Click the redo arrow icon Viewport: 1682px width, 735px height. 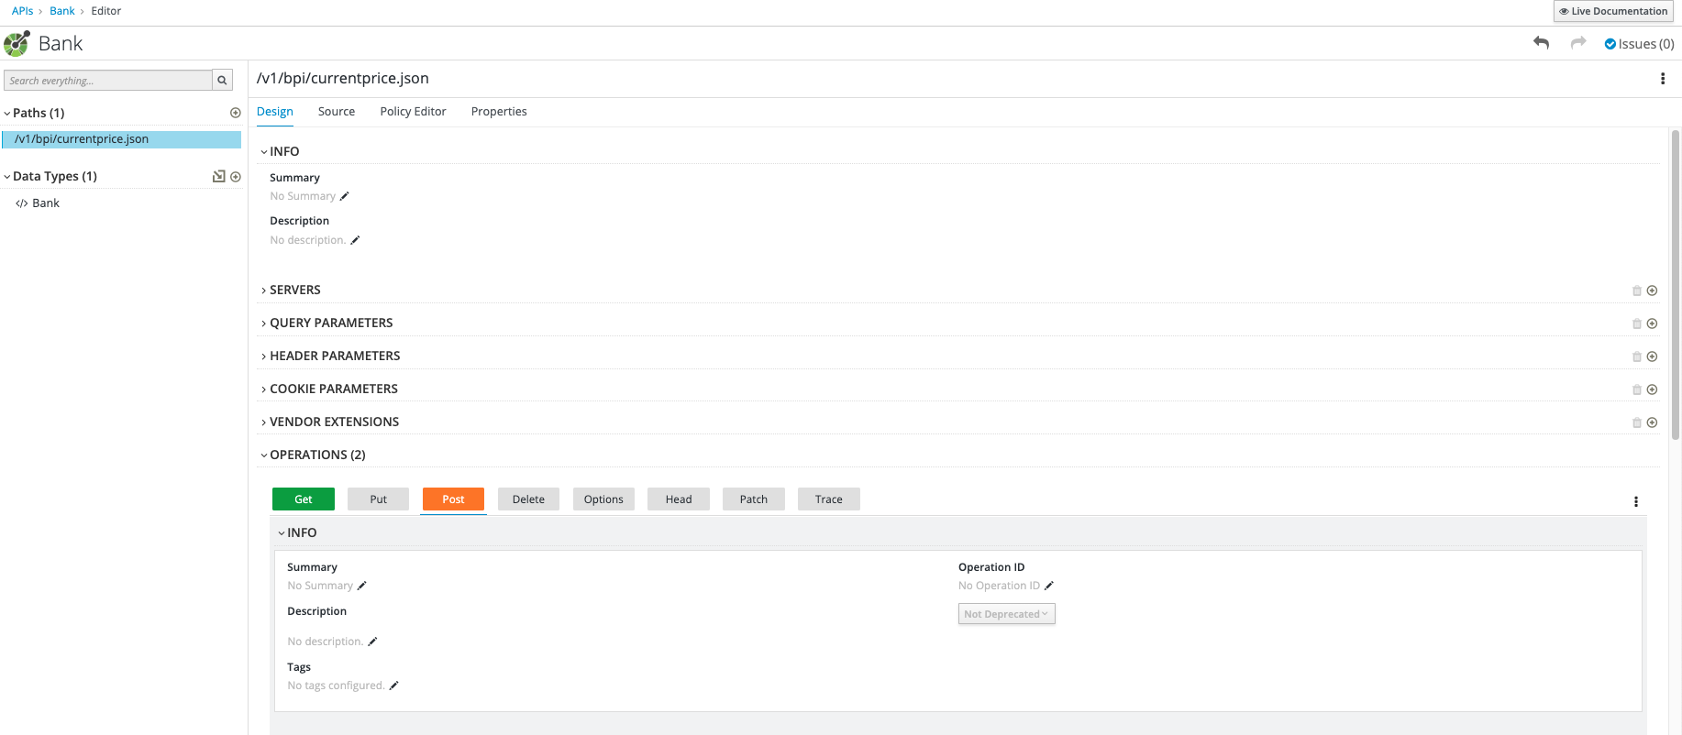(x=1578, y=43)
